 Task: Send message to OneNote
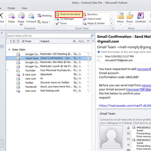click(x=140, y=18)
